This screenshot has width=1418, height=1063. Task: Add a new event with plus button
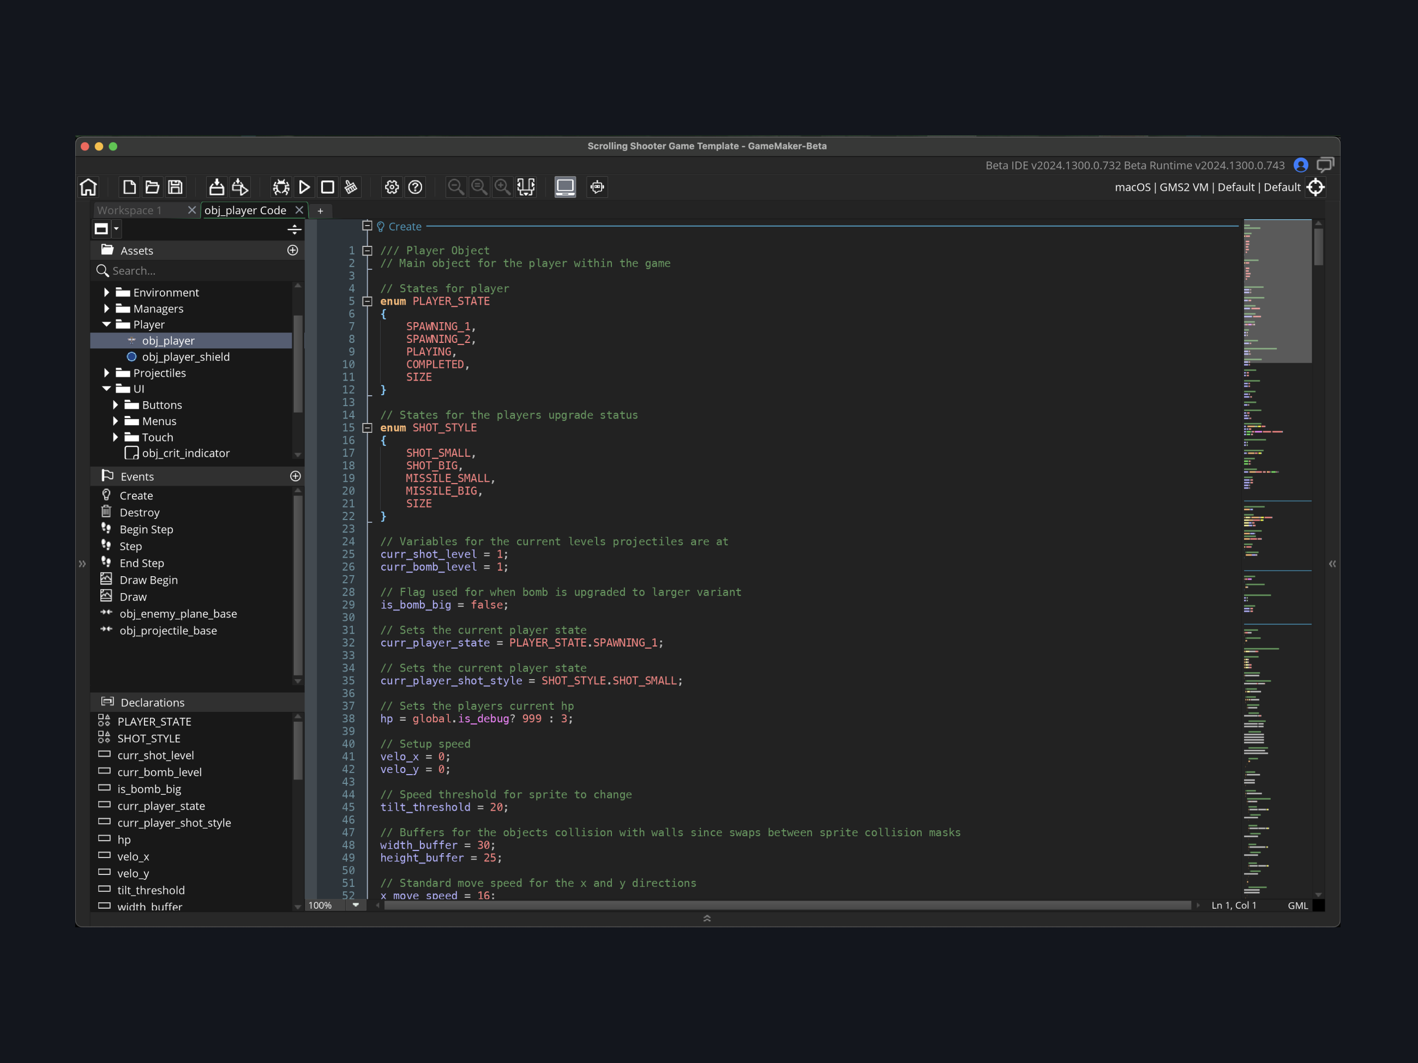295,476
